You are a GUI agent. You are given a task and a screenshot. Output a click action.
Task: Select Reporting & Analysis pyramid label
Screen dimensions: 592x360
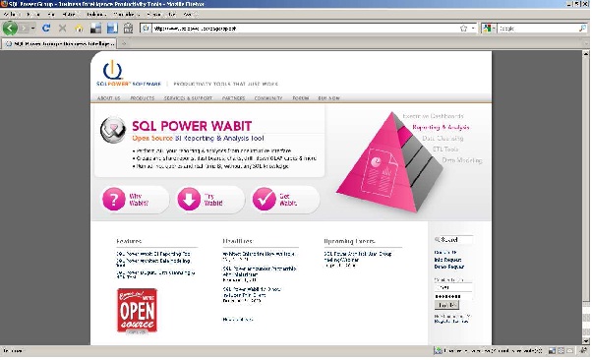point(441,127)
